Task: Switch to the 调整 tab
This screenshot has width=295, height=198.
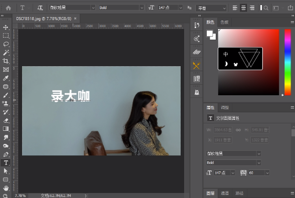Action: (x=225, y=108)
